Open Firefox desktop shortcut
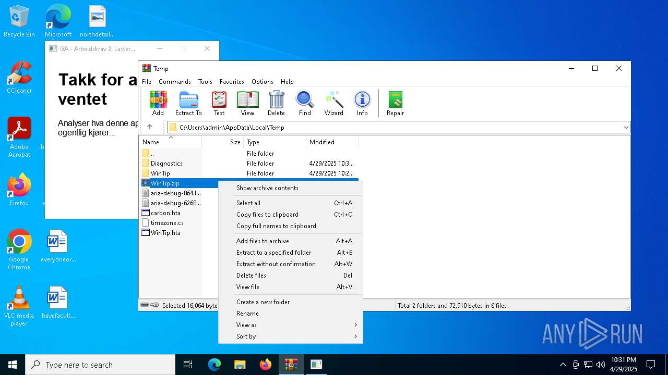This screenshot has width=668, height=375. [x=19, y=190]
